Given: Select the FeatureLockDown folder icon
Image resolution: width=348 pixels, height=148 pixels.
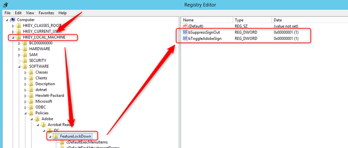Looking at the screenshot, I should coord(56,136).
